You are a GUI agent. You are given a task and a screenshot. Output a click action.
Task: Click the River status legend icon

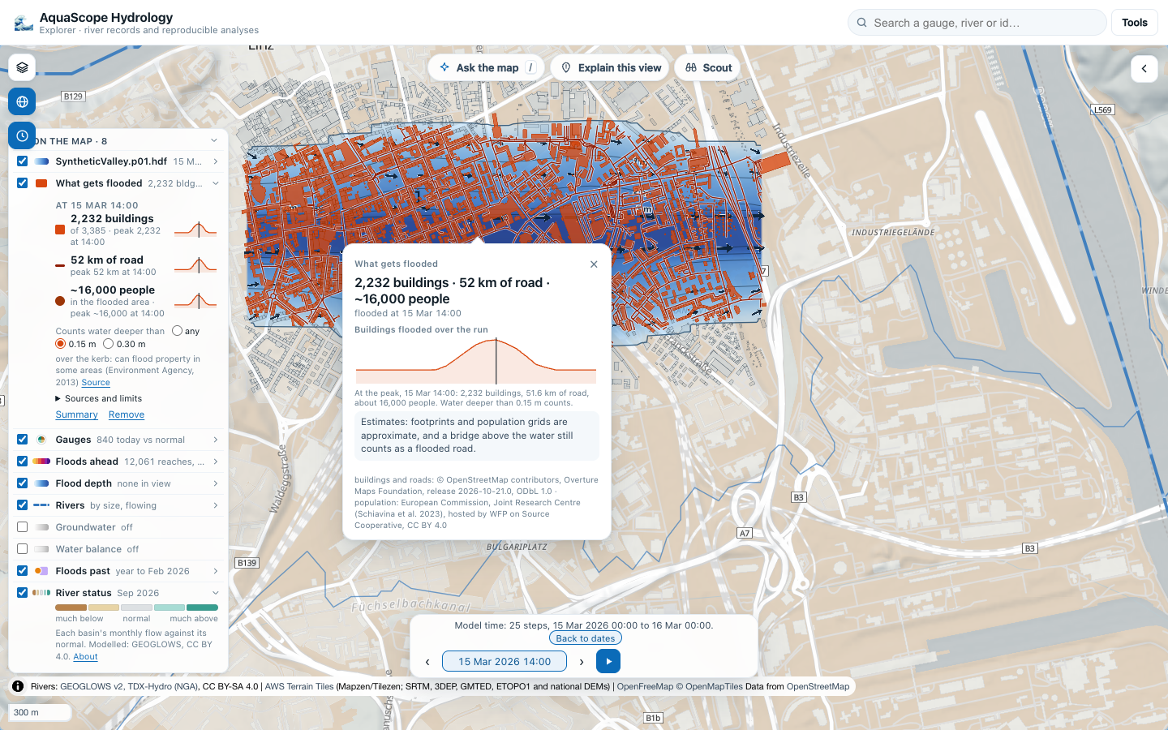[41, 593]
